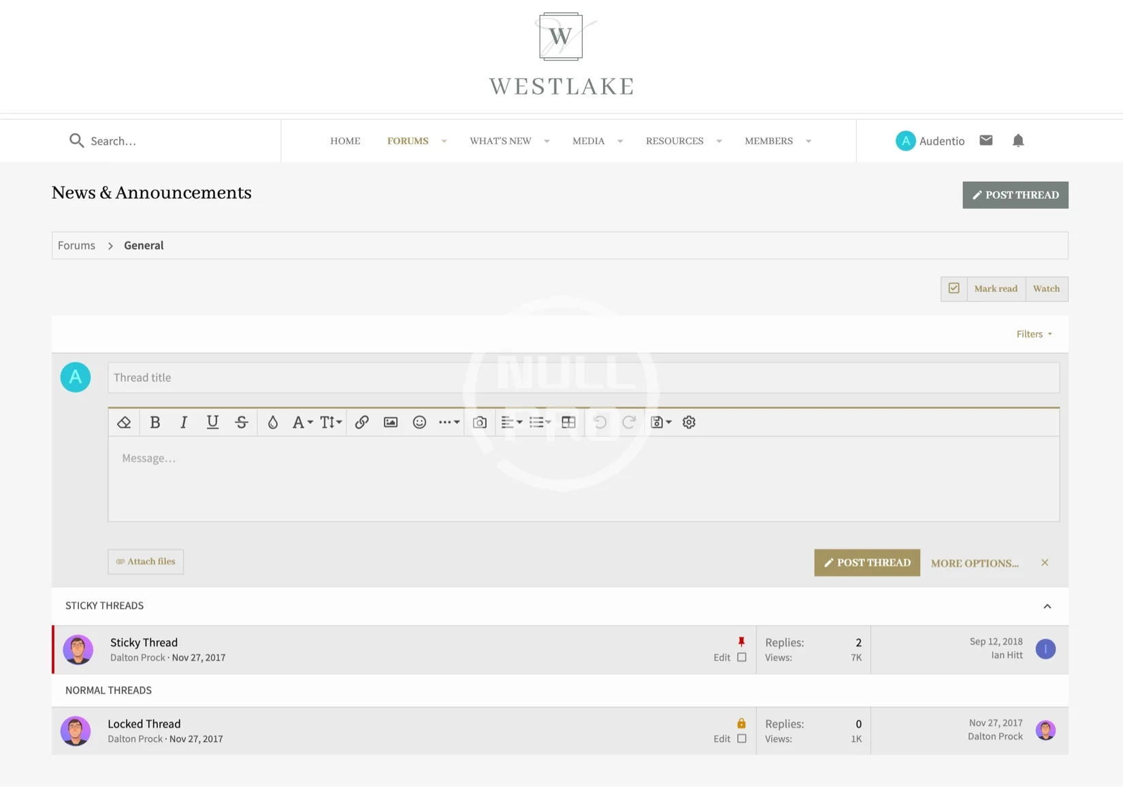Viewport: 1123px width, 787px height.
Task: Click into the Thread title field
Action: (583, 378)
